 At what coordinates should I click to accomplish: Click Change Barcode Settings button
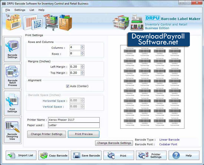[114, 143]
